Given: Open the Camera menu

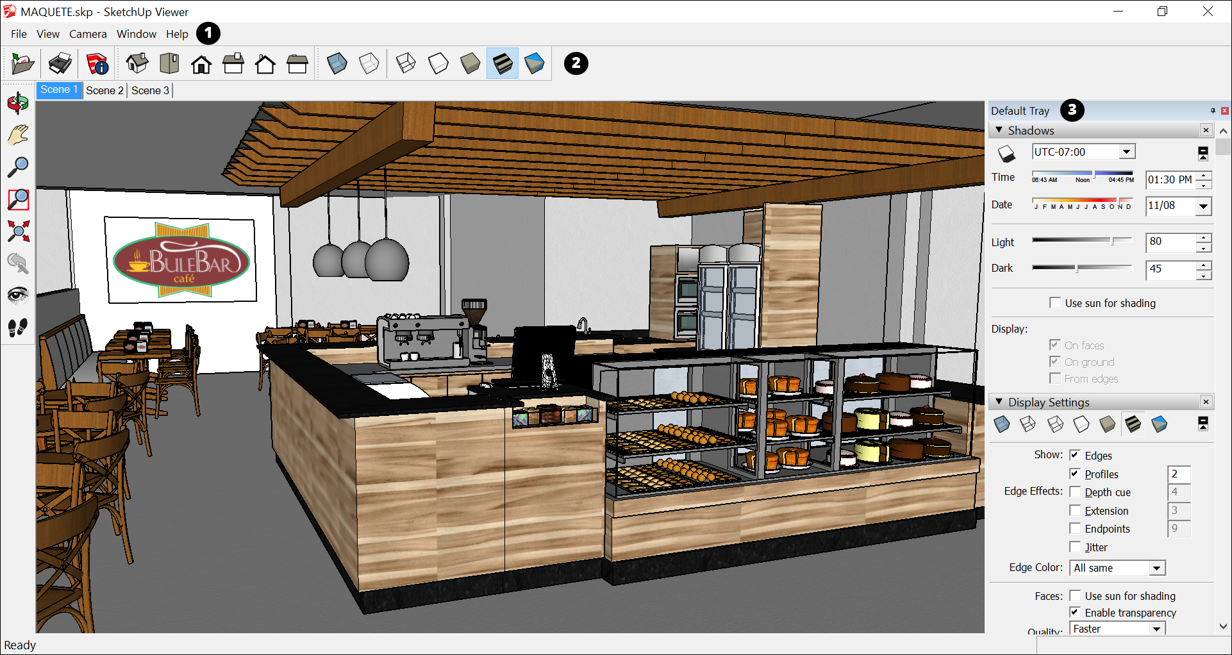Looking at the screenshot, I should tap(88, 34).
